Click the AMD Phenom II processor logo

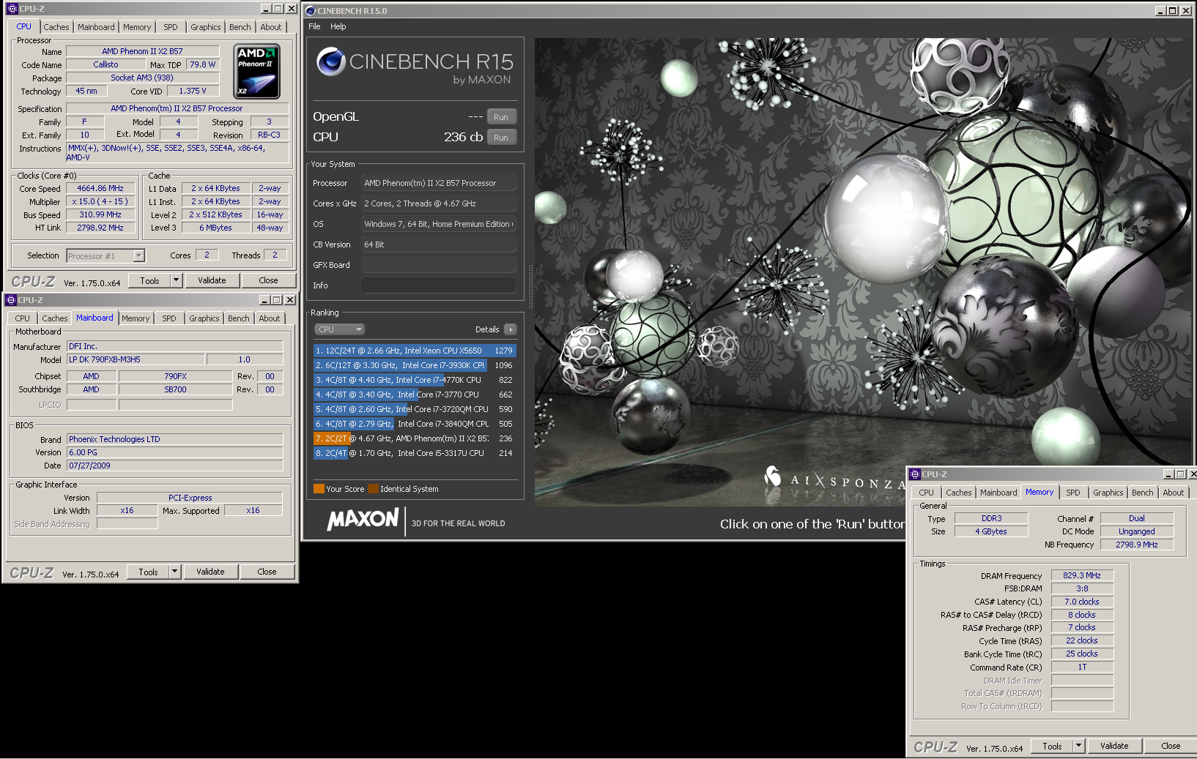tap(257, 71)
